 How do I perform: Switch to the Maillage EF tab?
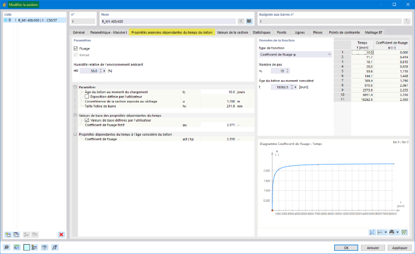(x=373, y=32)
